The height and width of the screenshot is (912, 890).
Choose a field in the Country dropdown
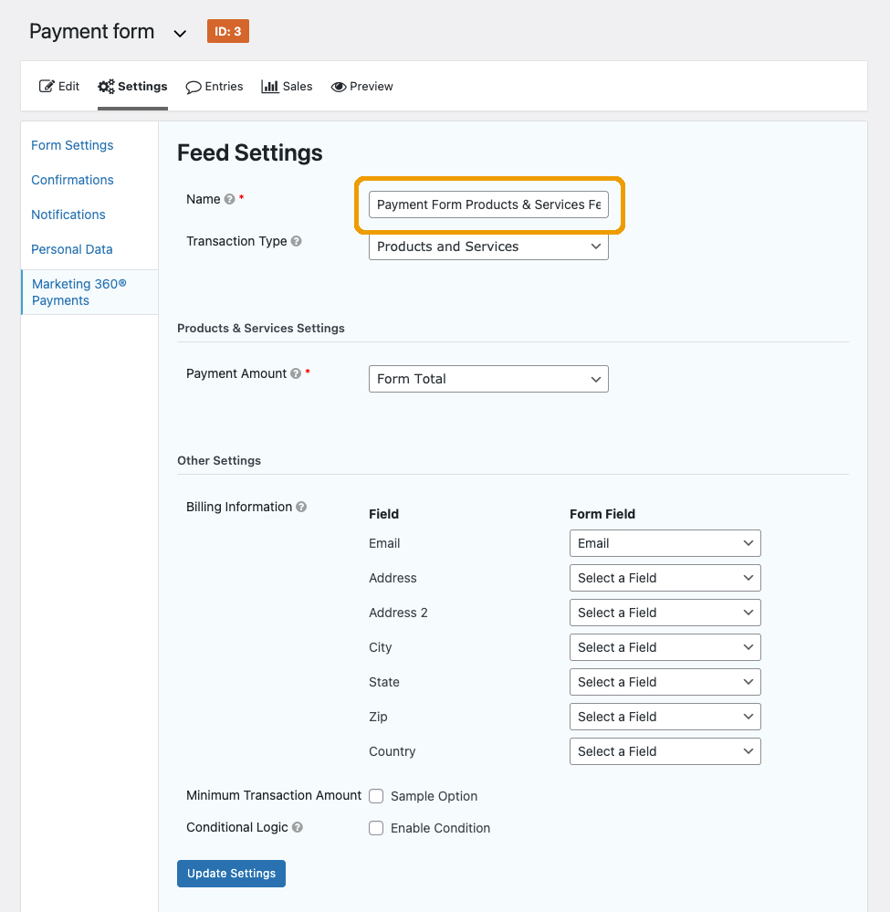[665, 751]
